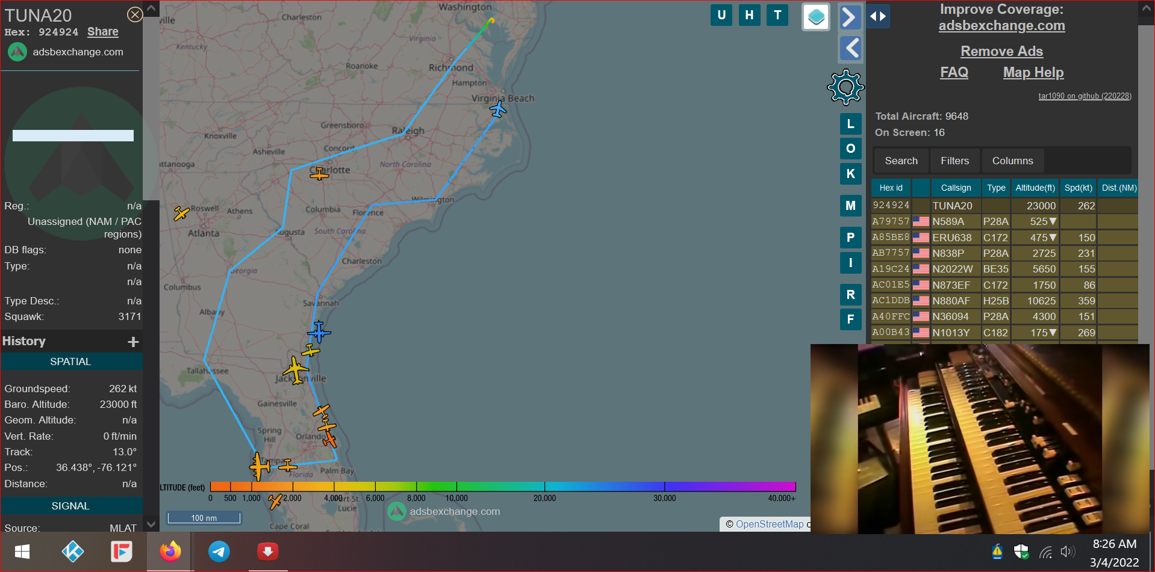The height and width of the screenshot is (572, 1155).
Task: Toggle the L map option button
Action: (x=850, y=124)
